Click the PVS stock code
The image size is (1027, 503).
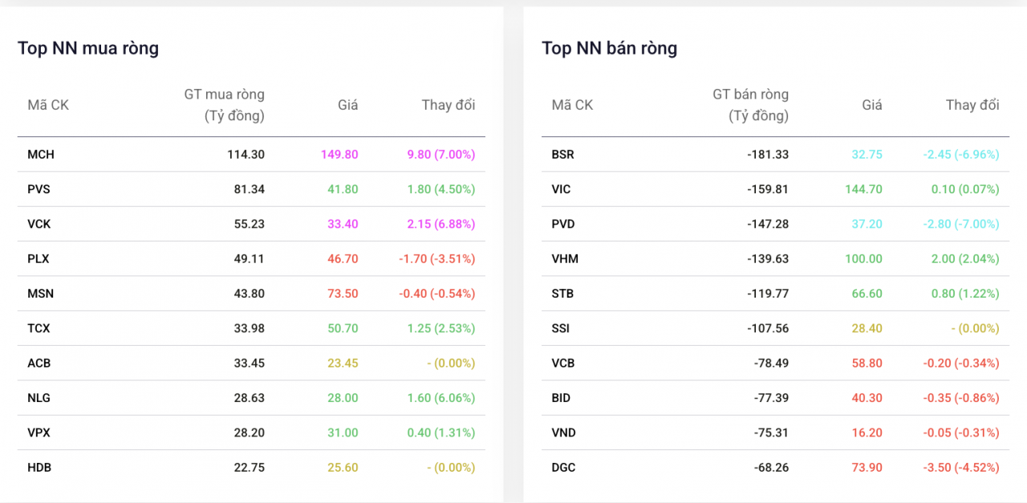point(39,189)
